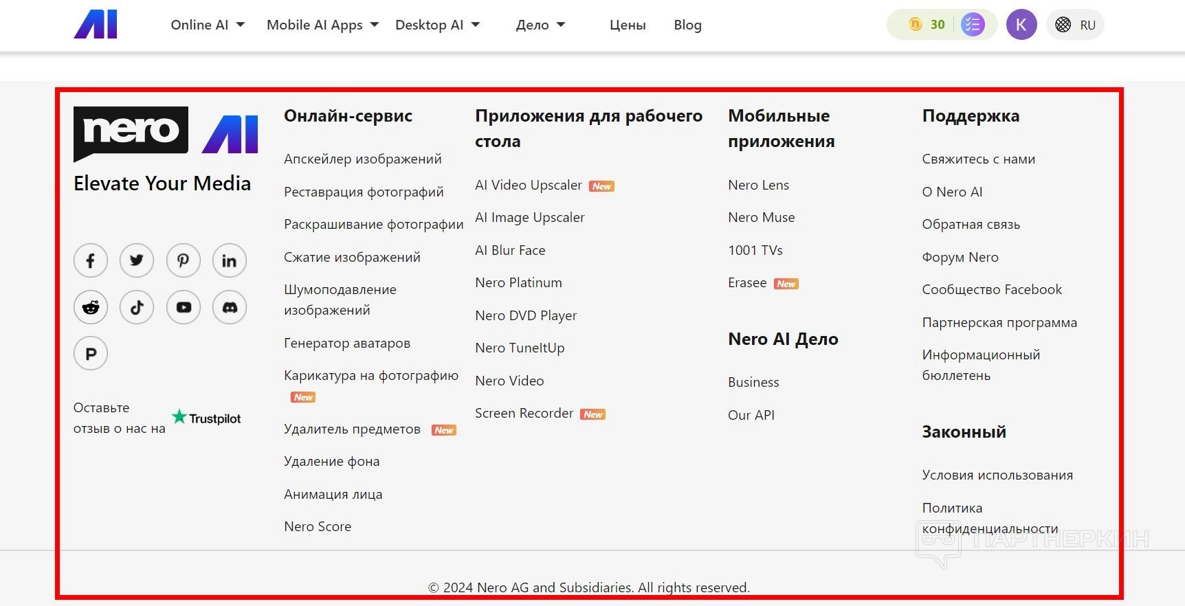Go to the Цены page
This screenshot has width=1185, height=606.
pyautogui.click(x=628, y=25)
